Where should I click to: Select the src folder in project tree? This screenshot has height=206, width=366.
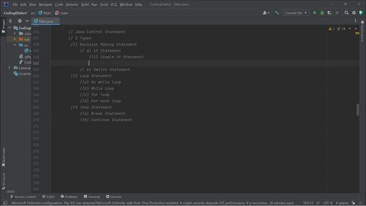(24, 45)
